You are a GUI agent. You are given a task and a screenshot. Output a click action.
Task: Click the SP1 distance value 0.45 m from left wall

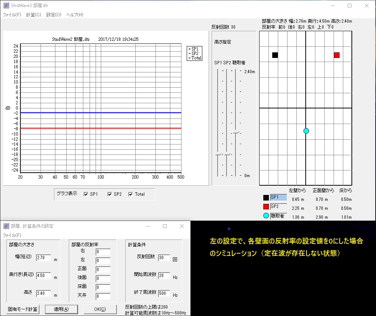tap(298, 199)
